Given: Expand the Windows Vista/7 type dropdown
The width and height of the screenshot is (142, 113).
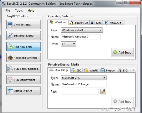Looking at the screenshot, I should [x=82, y=30].
